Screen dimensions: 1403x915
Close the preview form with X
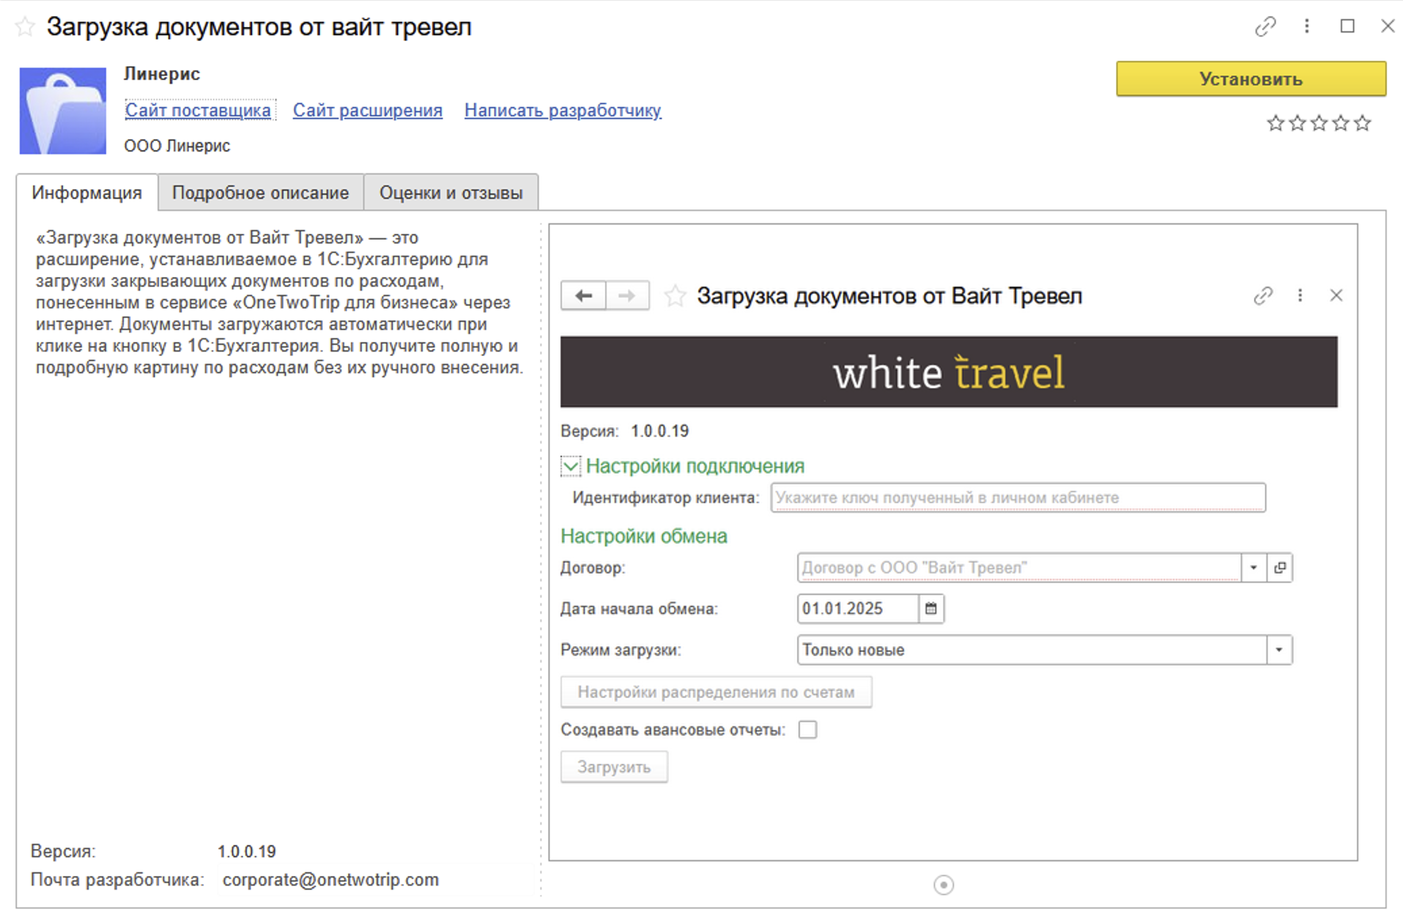point(1336,296)
